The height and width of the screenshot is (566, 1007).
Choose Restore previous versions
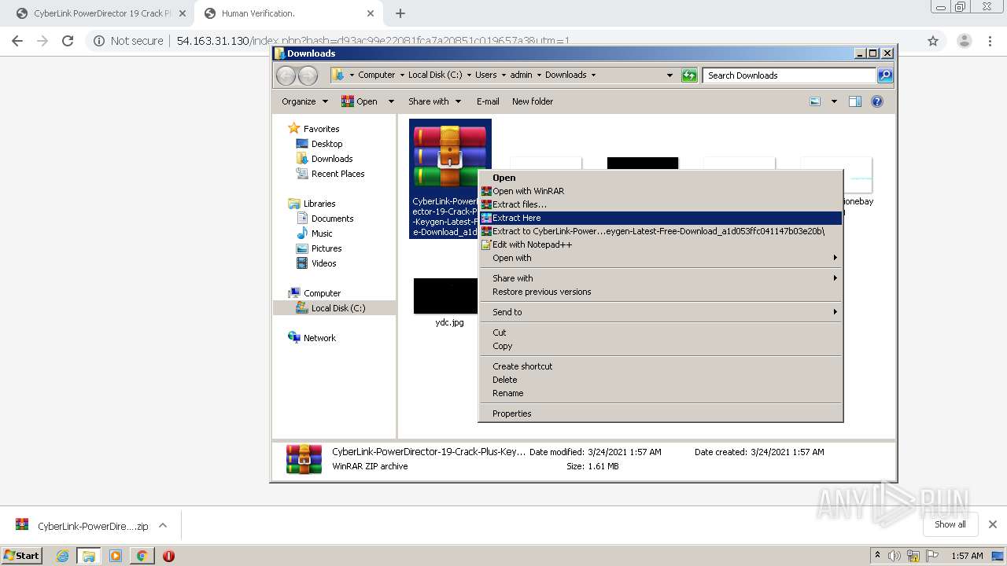tap(661, 292)
